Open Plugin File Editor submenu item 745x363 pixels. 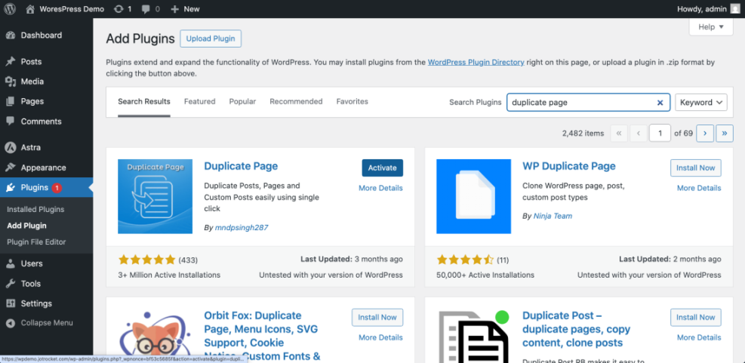click(x=36, y=241)
